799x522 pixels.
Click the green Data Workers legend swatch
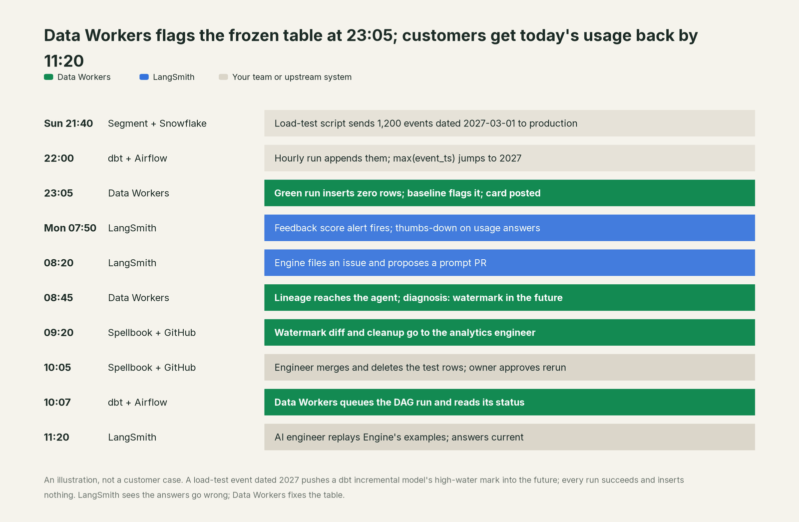[x=48, y=77]
